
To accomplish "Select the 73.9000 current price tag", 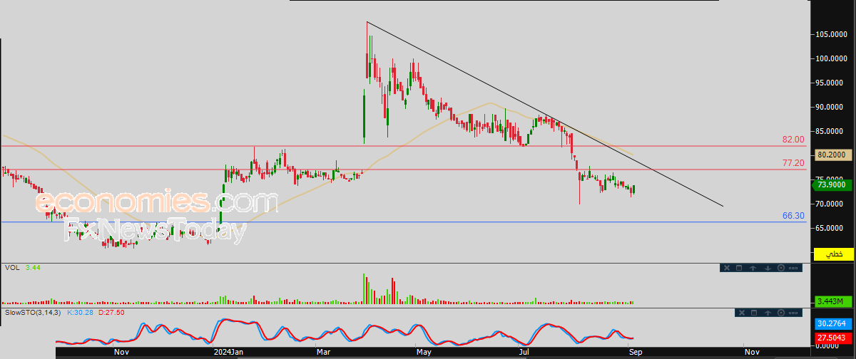I will (832, 184).
